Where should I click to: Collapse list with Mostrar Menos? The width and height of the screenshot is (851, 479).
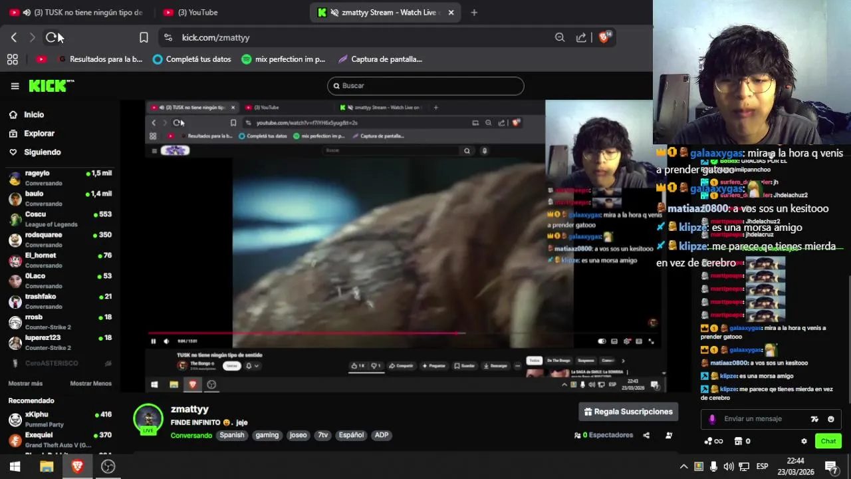90,384
